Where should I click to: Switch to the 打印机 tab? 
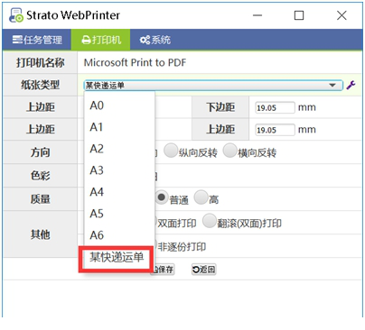[100, 40]
